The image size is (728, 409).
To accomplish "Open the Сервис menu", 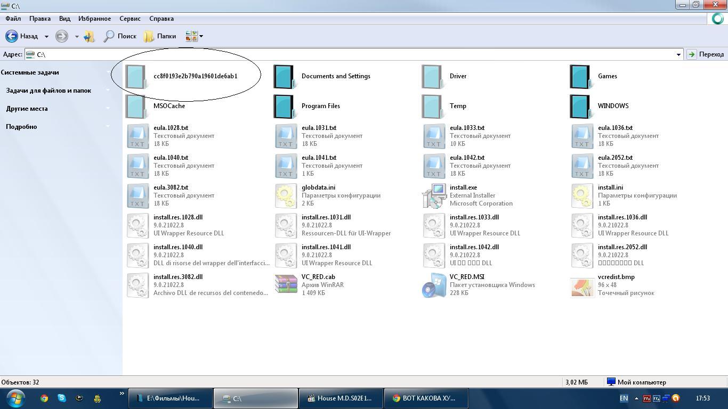I will tap(130, 18).
